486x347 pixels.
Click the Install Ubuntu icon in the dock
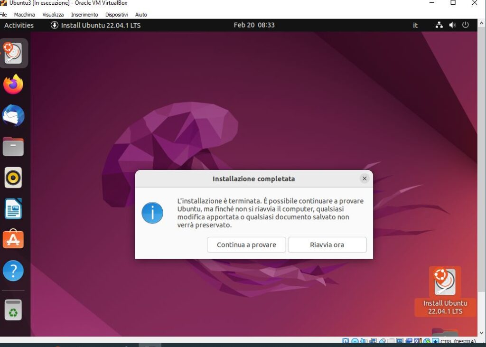coord(13,53)
